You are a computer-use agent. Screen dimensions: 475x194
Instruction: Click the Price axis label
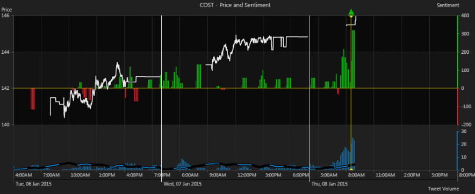(x=6, y=10)
